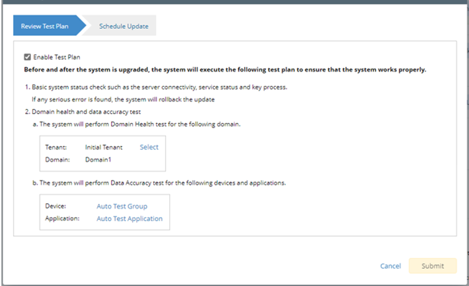The image size is (469, 286).
Task: Click the Domain: field label
Action: (57, 160)
